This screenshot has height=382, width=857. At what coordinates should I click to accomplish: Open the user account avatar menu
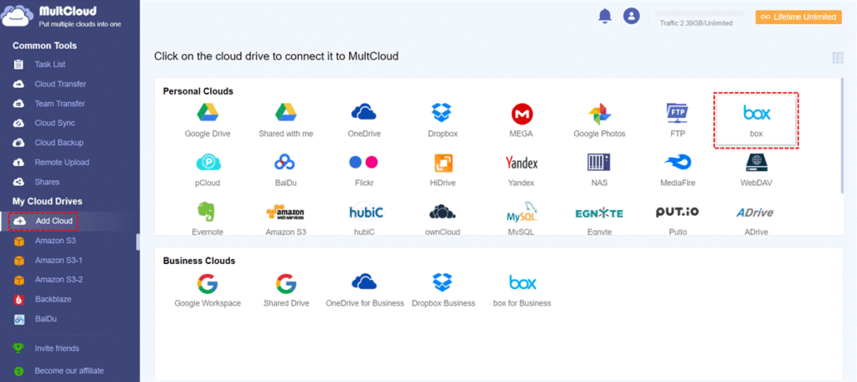point(631,16)
